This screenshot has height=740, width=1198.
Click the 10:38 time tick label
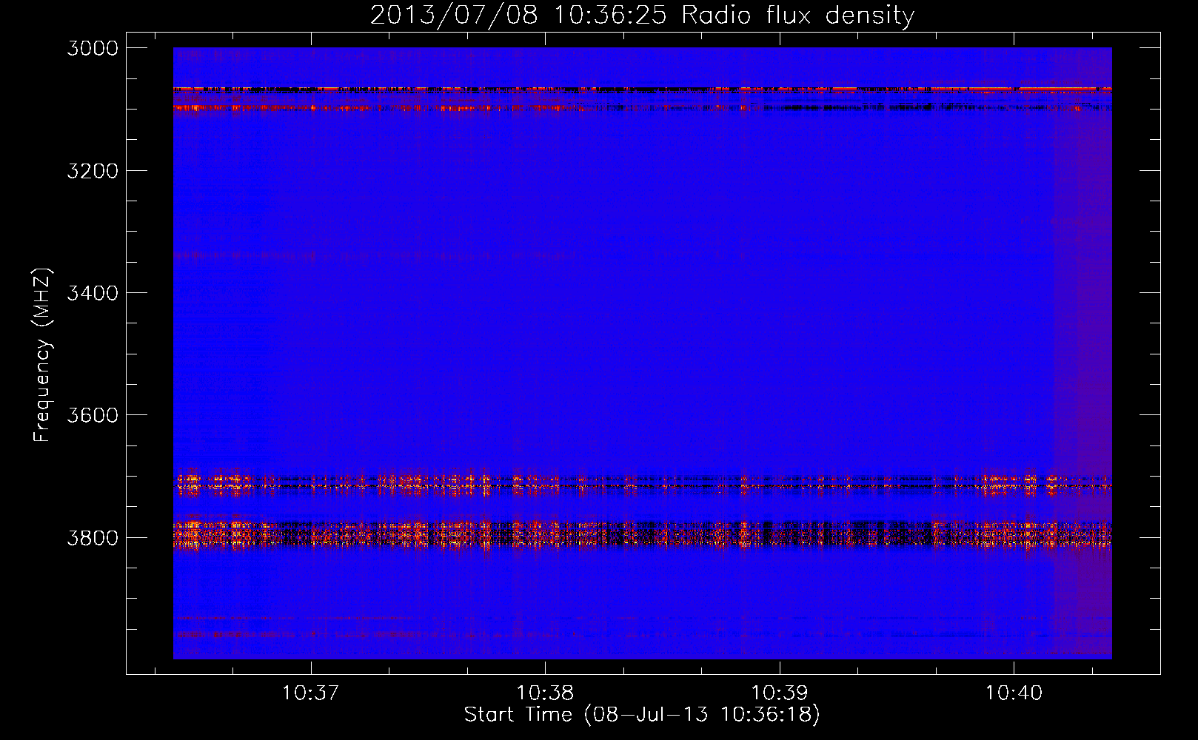pos(545,693)
